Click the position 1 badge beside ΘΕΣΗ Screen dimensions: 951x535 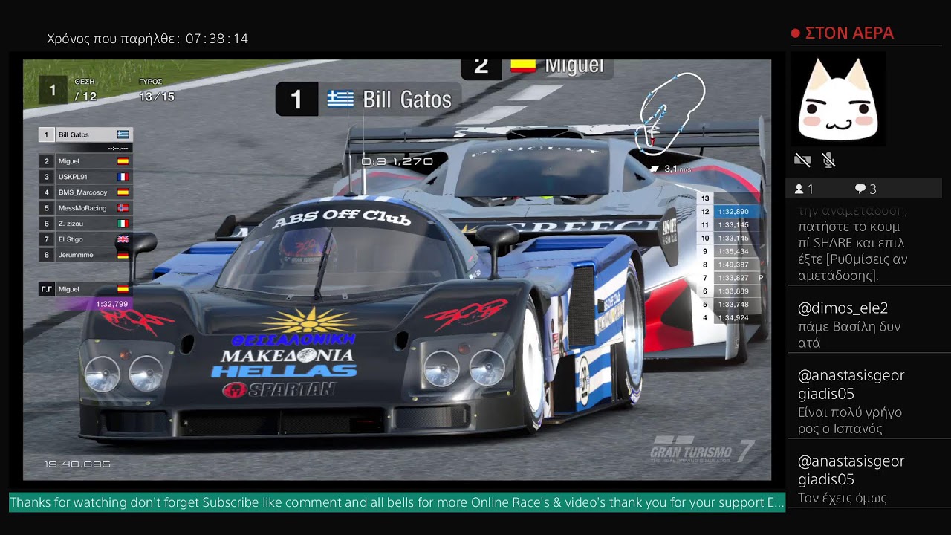pos(52,91)
